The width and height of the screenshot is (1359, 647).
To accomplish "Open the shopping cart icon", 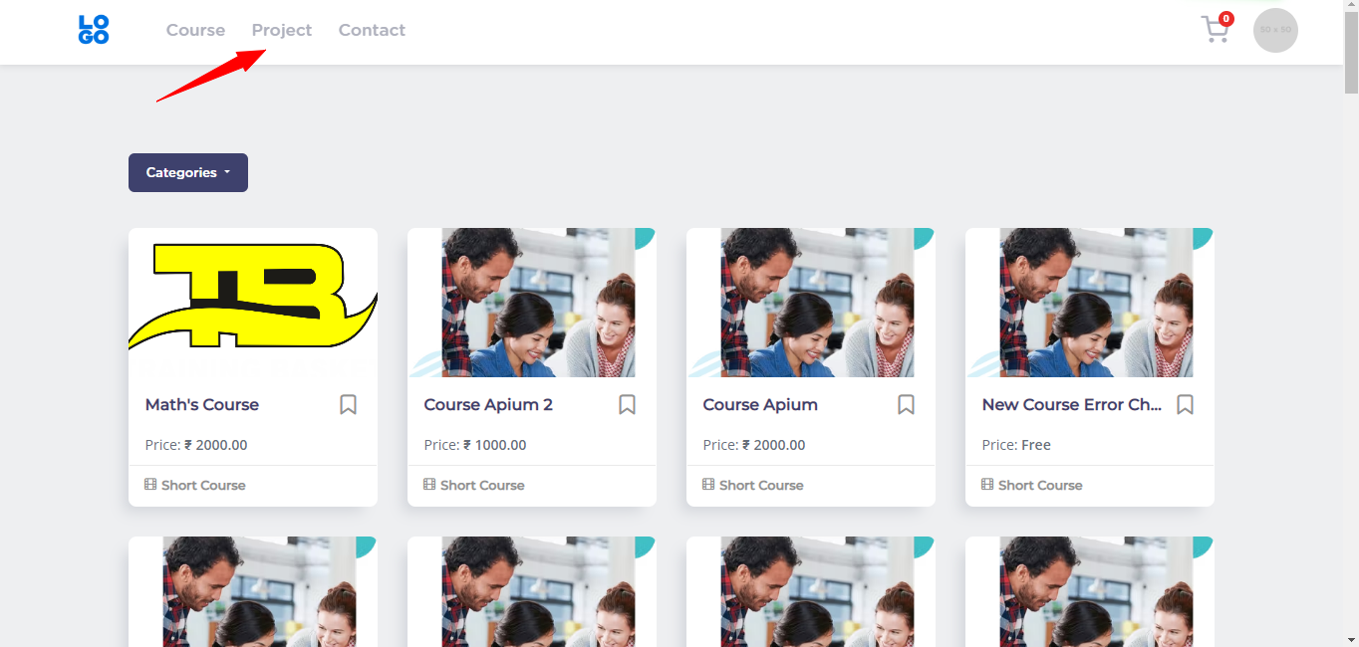I will (1215, 30).
